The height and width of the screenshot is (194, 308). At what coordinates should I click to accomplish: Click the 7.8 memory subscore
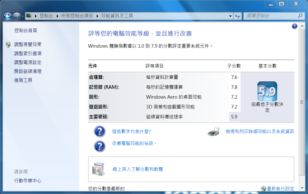pos(234,87)
